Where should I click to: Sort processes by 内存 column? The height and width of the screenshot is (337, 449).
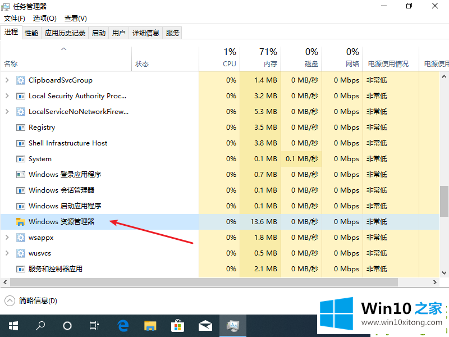pyautogui.click(x=260, y=59)
